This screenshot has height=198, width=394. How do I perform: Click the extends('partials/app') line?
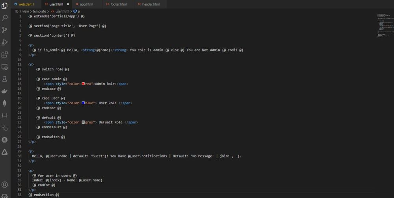tap(56, 16)
